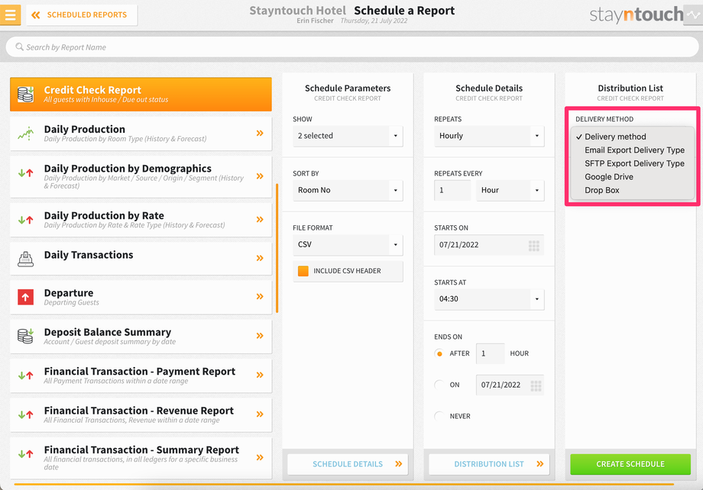Screen dimensions: 703x490
Task: Click Financial Transaction Revenue Report arrows icon
Action: 25,414
